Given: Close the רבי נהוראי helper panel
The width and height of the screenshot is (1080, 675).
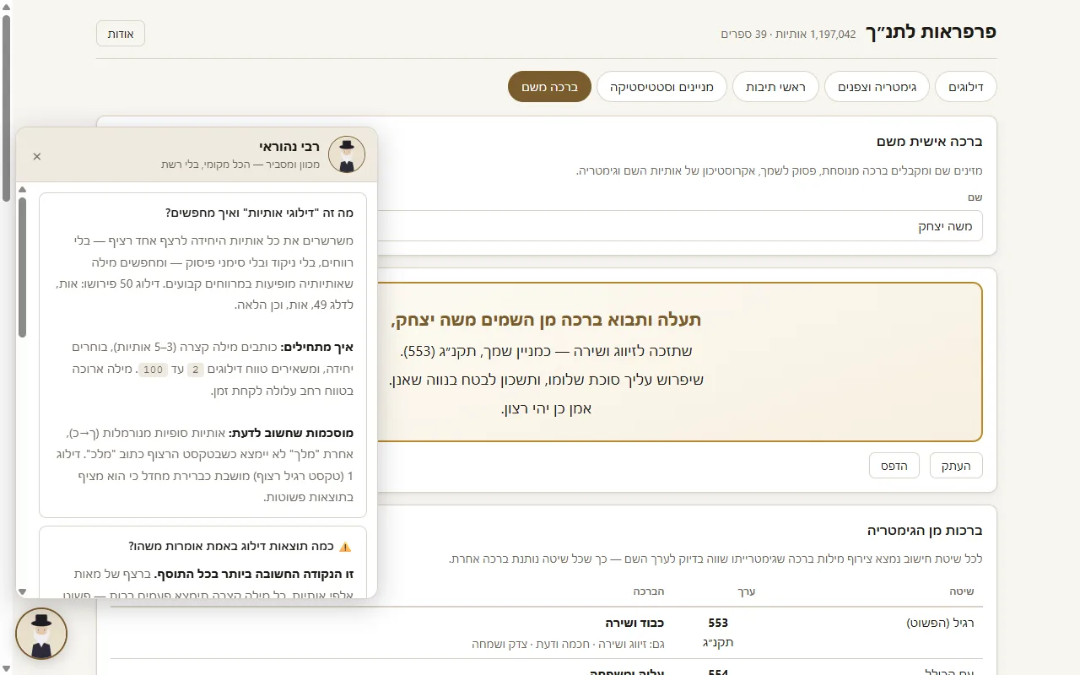Looking at the screenshot, I should [37, 156].
